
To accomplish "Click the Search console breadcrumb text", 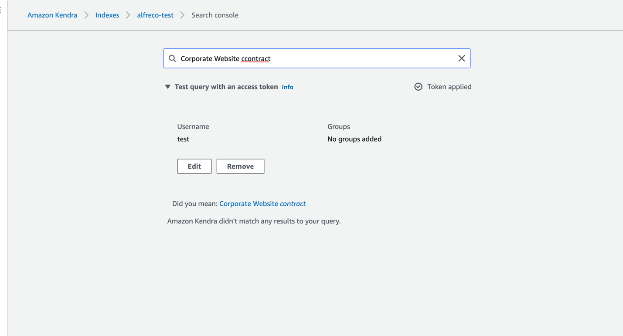I will point(215,15).
